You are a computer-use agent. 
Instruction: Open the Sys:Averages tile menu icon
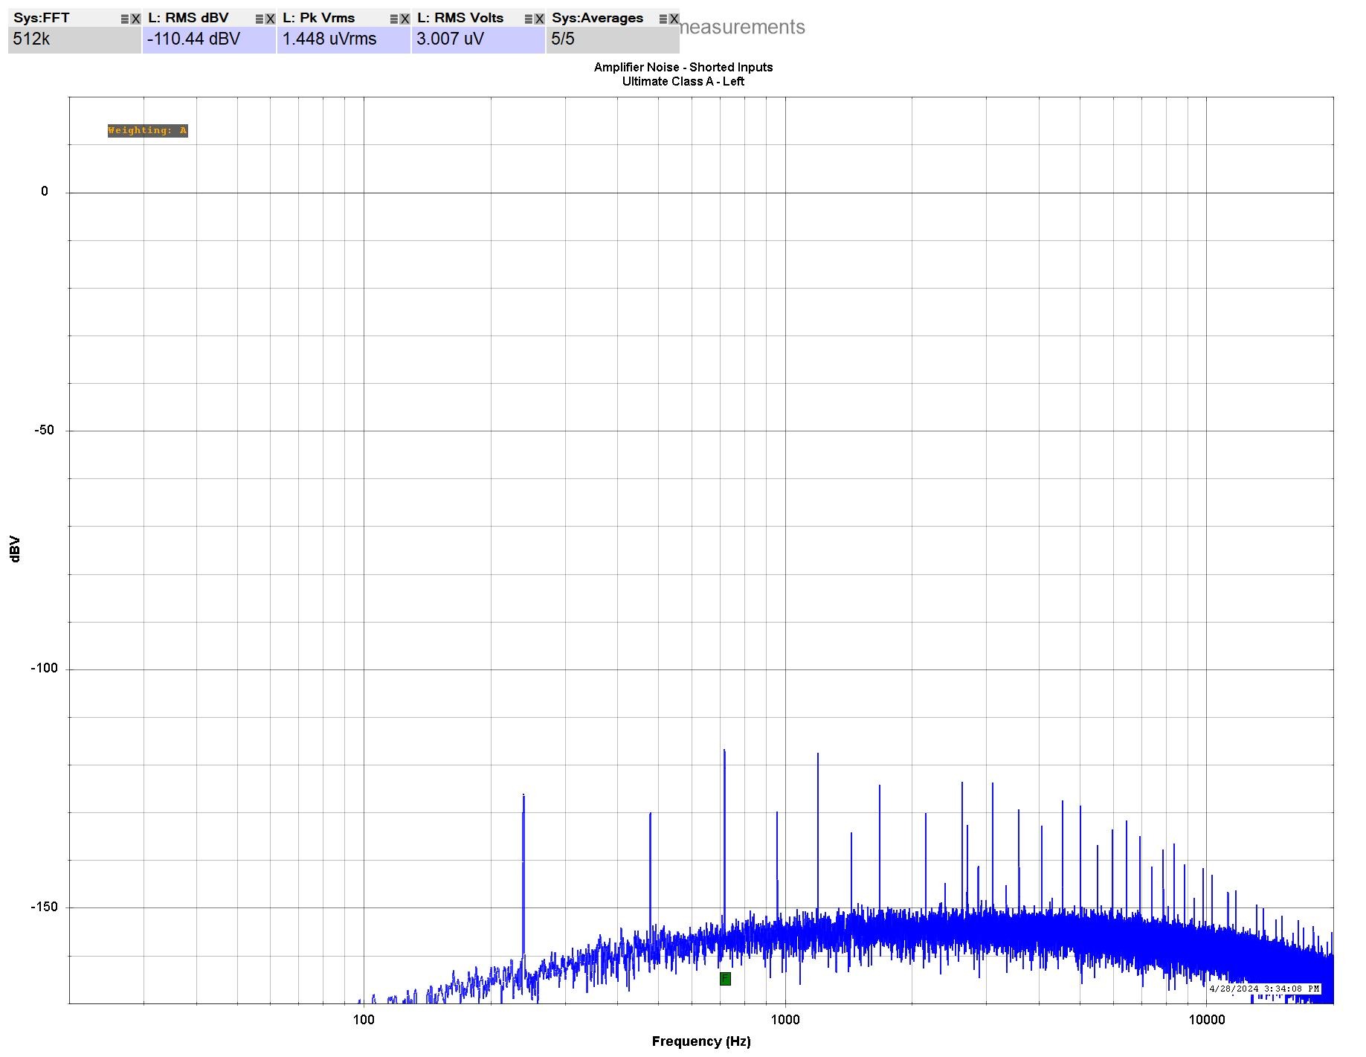point(663,19)
